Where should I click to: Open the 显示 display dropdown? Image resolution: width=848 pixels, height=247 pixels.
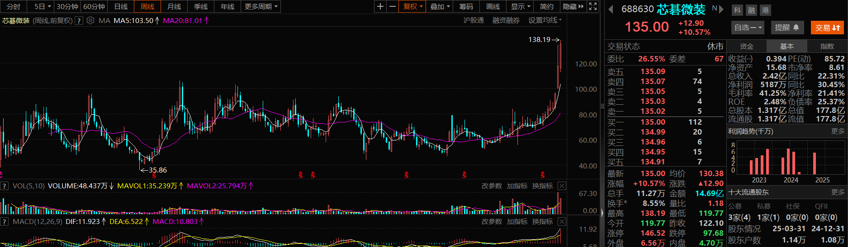pyautogui.click(x=520, y=6)
